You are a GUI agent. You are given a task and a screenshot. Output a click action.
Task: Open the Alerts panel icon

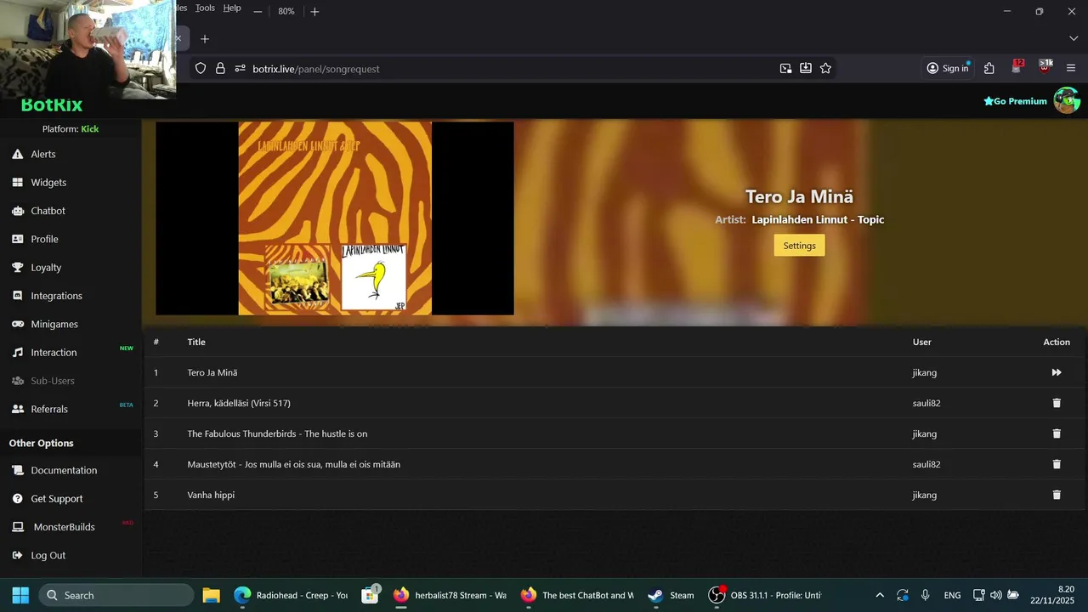point(17,154)
